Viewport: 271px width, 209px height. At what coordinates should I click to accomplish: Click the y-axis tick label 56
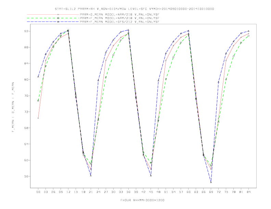[26, 176]
